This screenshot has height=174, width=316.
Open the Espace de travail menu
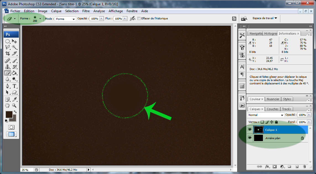click(265, 18)
